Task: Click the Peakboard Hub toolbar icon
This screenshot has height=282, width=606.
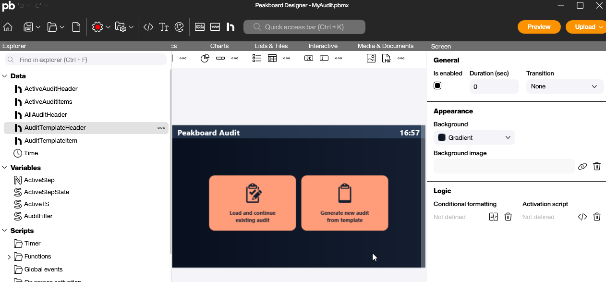Action: (230, 27)
